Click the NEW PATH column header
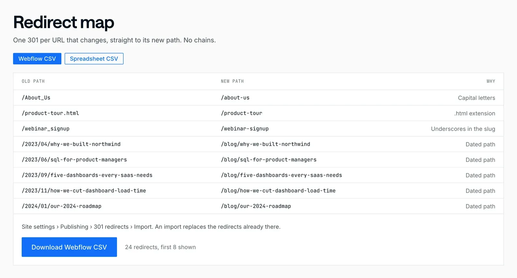The image size is (517, 278). [x=232, y=81]
